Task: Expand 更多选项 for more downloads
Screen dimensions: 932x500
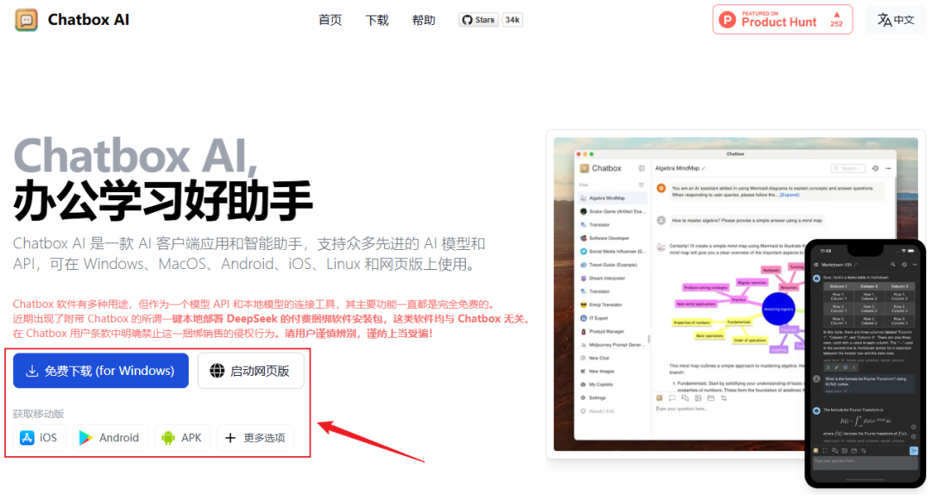Action: pyautogui.click(x=255, y=438)
